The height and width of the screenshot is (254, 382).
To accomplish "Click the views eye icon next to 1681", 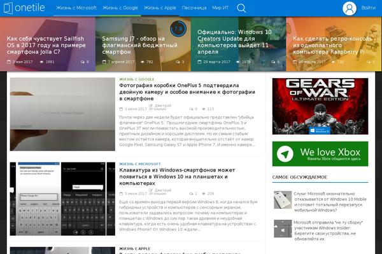I will coord(41,62).
